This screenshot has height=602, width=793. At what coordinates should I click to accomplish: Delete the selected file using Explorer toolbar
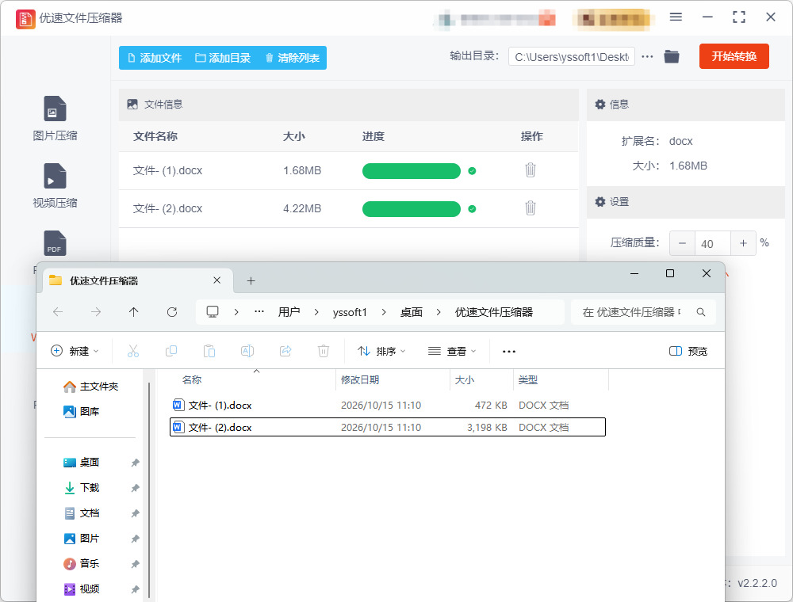point(324,351)
